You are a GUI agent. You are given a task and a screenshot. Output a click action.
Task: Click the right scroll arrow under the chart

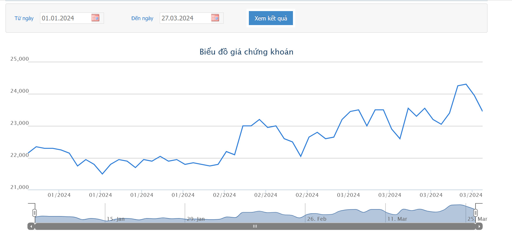(x=479, y=226)
